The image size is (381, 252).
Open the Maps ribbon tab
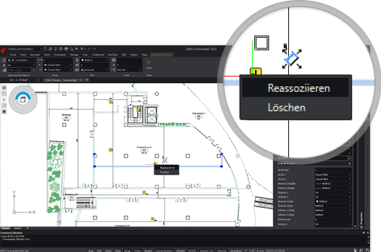tap(144, 55)
